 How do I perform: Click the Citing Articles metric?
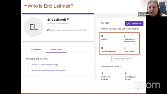point(129,49)
